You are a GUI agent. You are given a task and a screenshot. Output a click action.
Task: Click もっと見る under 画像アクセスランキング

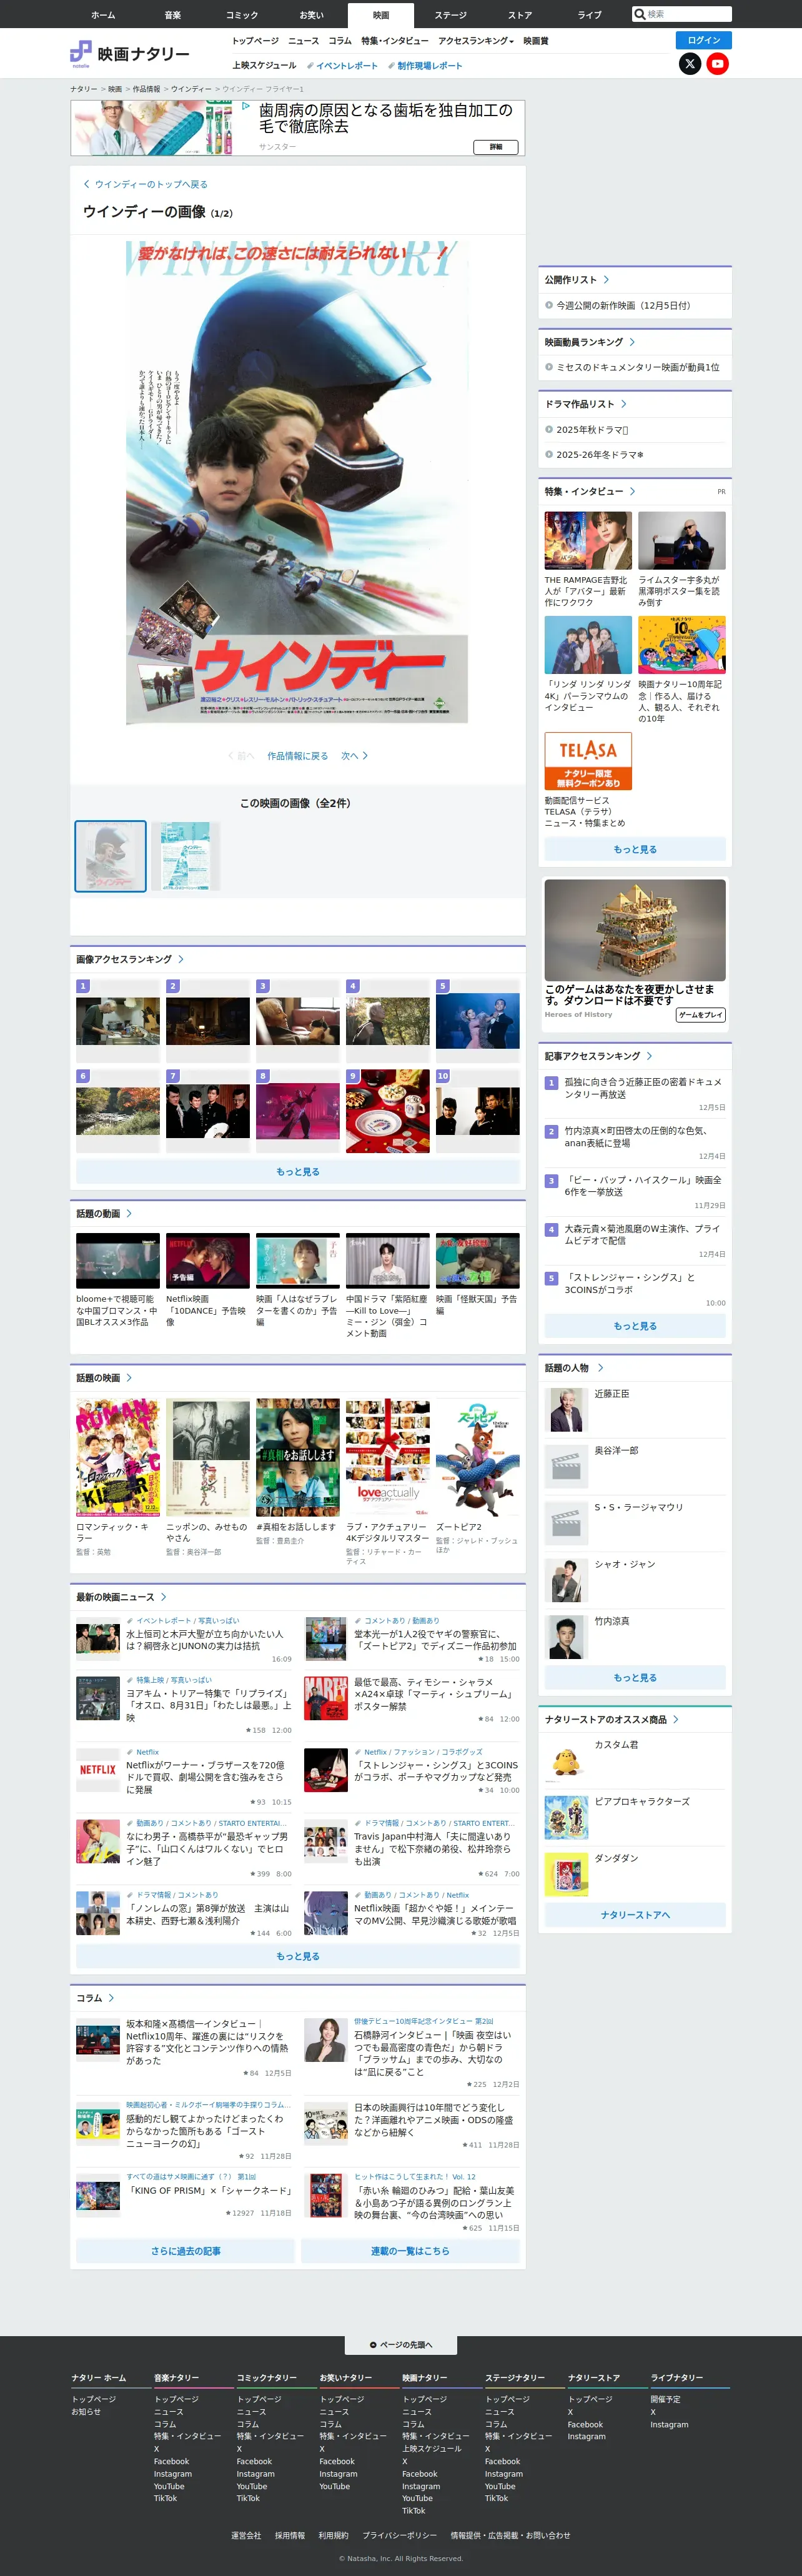click(298, 1172)
